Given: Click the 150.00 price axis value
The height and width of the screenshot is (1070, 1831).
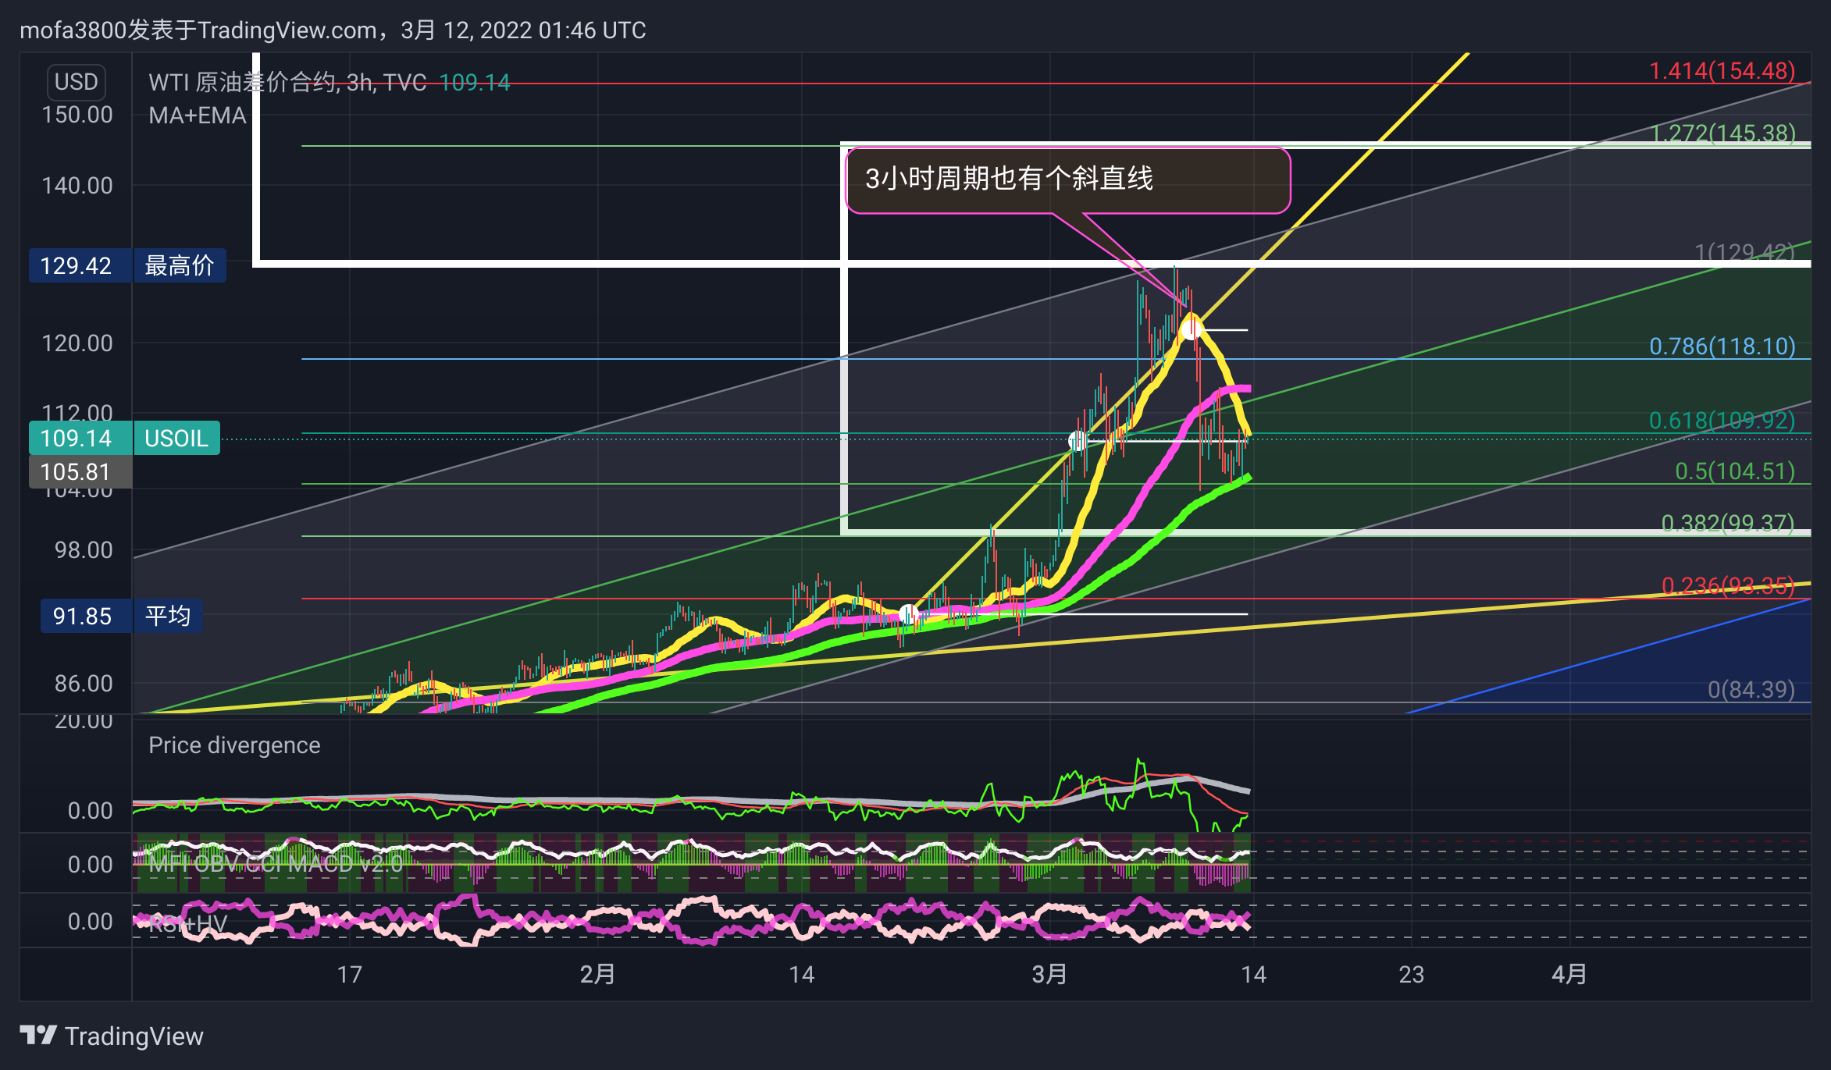Looking at the screenshot, I should pos(77,115).
